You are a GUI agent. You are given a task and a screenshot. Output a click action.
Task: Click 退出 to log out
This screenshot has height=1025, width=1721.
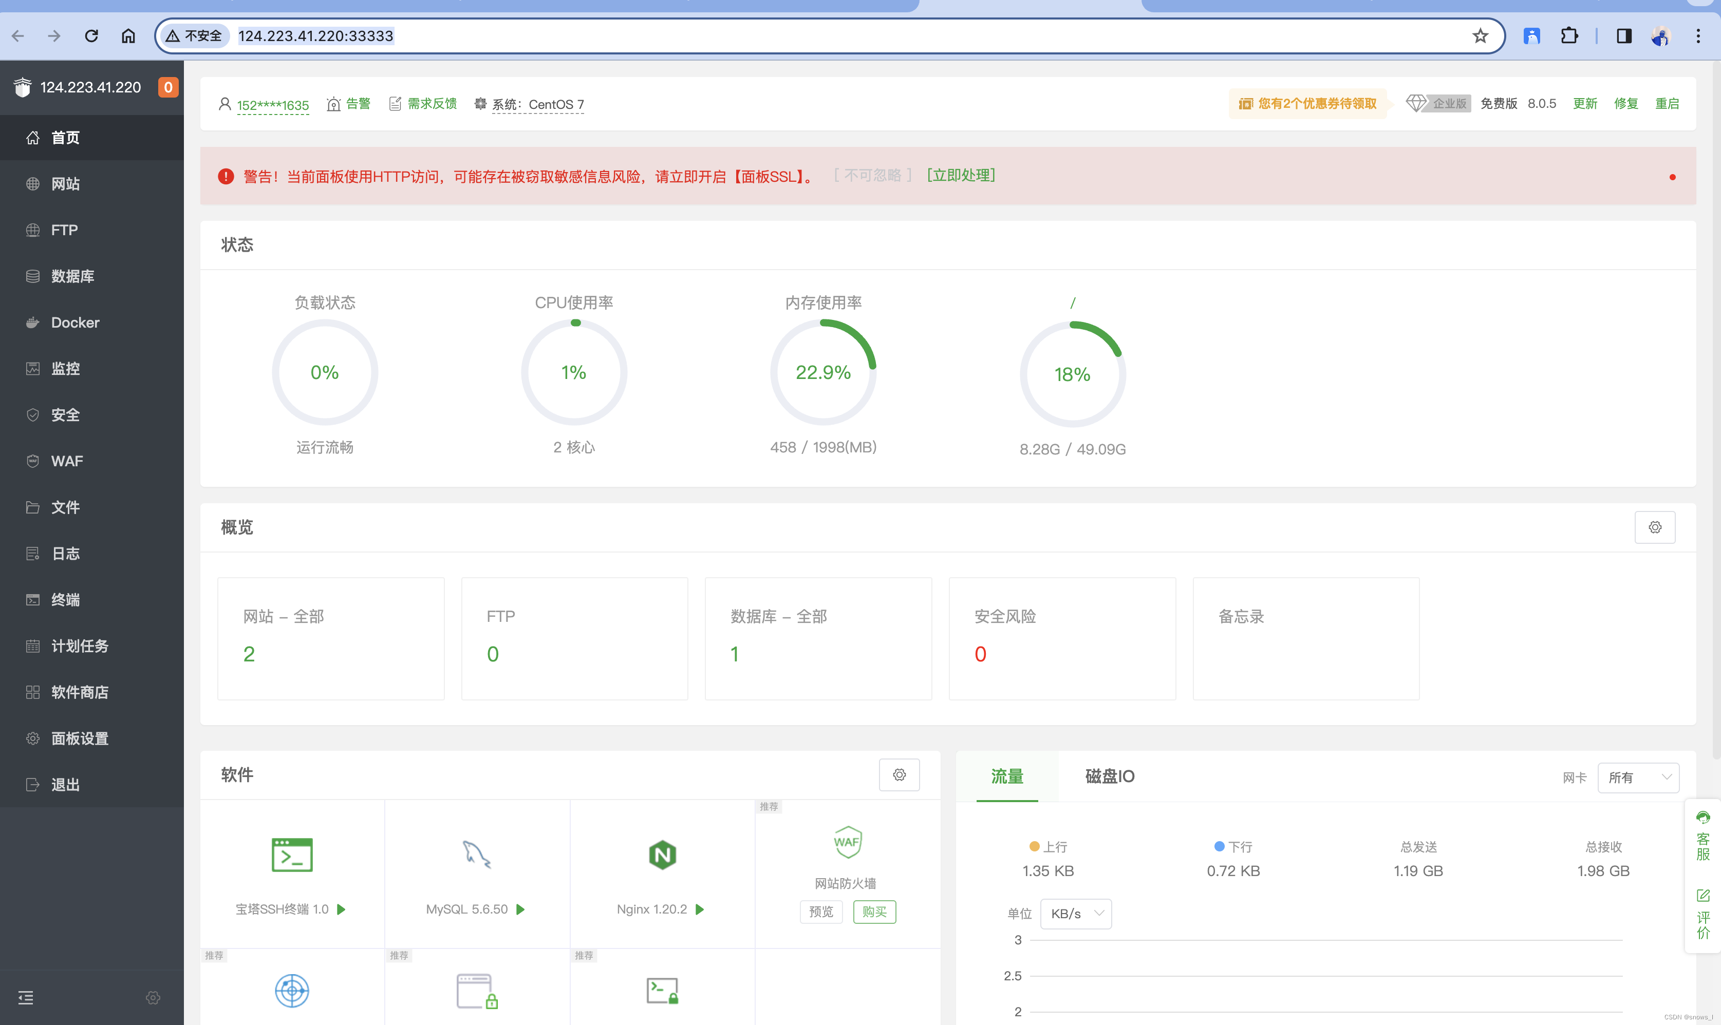92,785
